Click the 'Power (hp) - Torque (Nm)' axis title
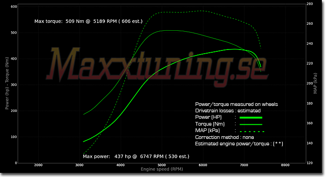The image size is (326, 177). [x=7, y=83]
